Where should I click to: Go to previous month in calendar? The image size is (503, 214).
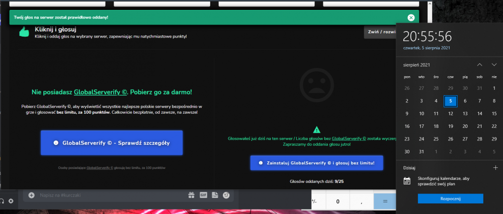click(479, 65)
